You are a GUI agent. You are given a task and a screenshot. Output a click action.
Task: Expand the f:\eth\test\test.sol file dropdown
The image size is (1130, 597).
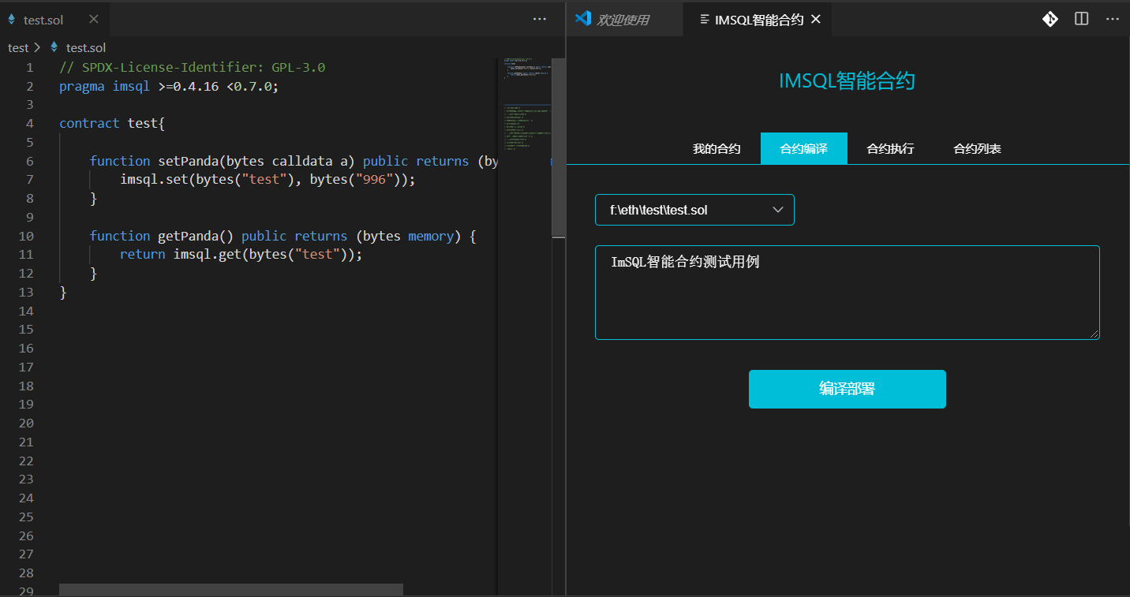[694, 210]
